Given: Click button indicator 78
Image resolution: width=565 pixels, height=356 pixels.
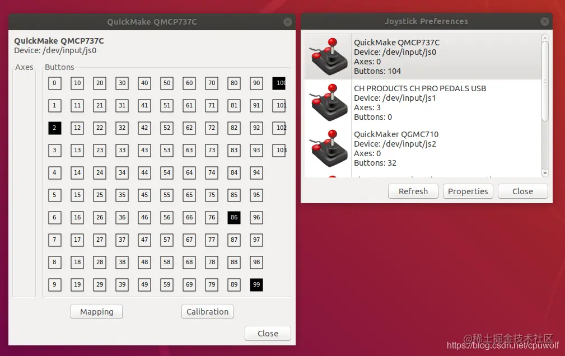Looking at the screenshot, I should pyautogui.click(x=212, y=263).
